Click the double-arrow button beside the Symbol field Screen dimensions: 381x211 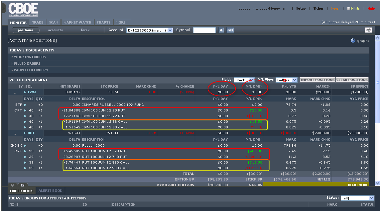point(221,30)
